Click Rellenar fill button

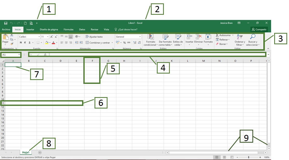(x=223, y=40)
